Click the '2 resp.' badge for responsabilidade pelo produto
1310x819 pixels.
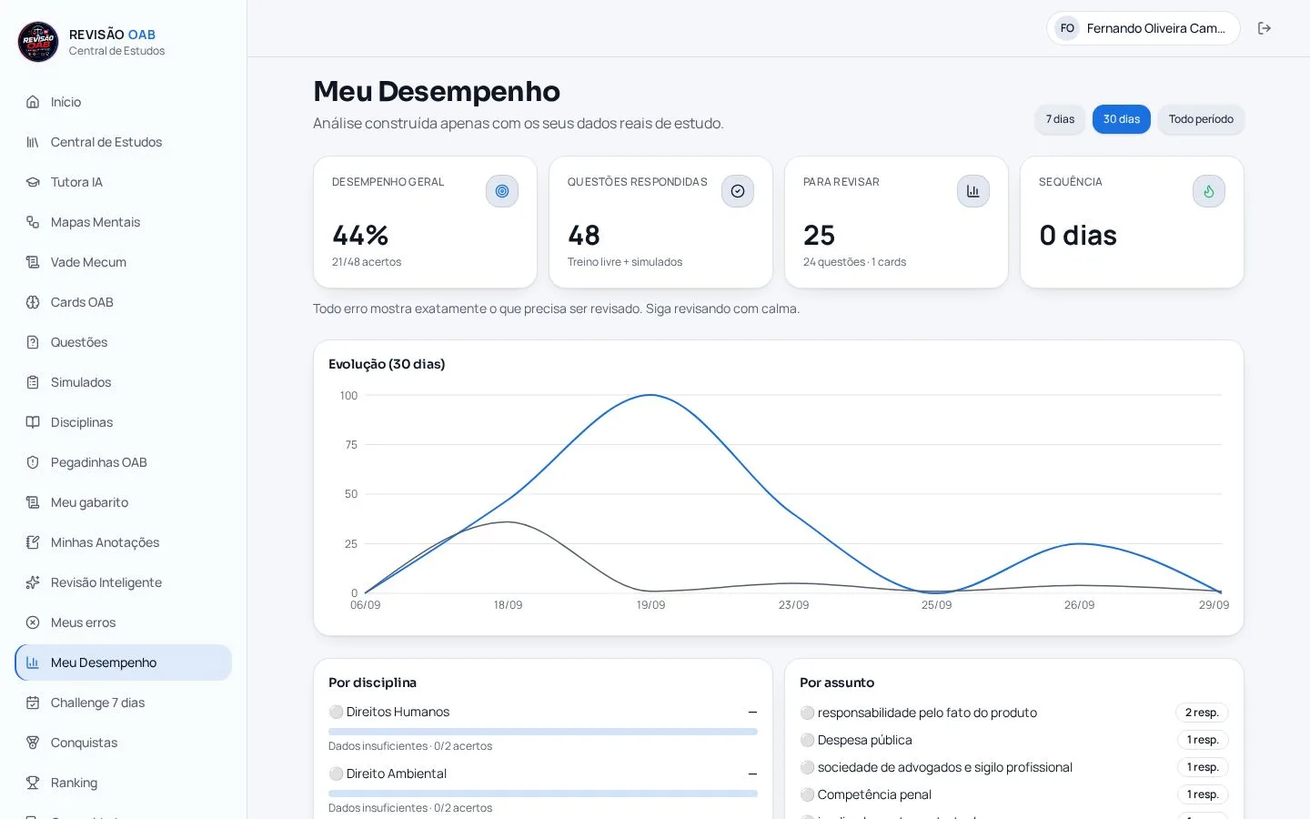[x=1202, y=713]
